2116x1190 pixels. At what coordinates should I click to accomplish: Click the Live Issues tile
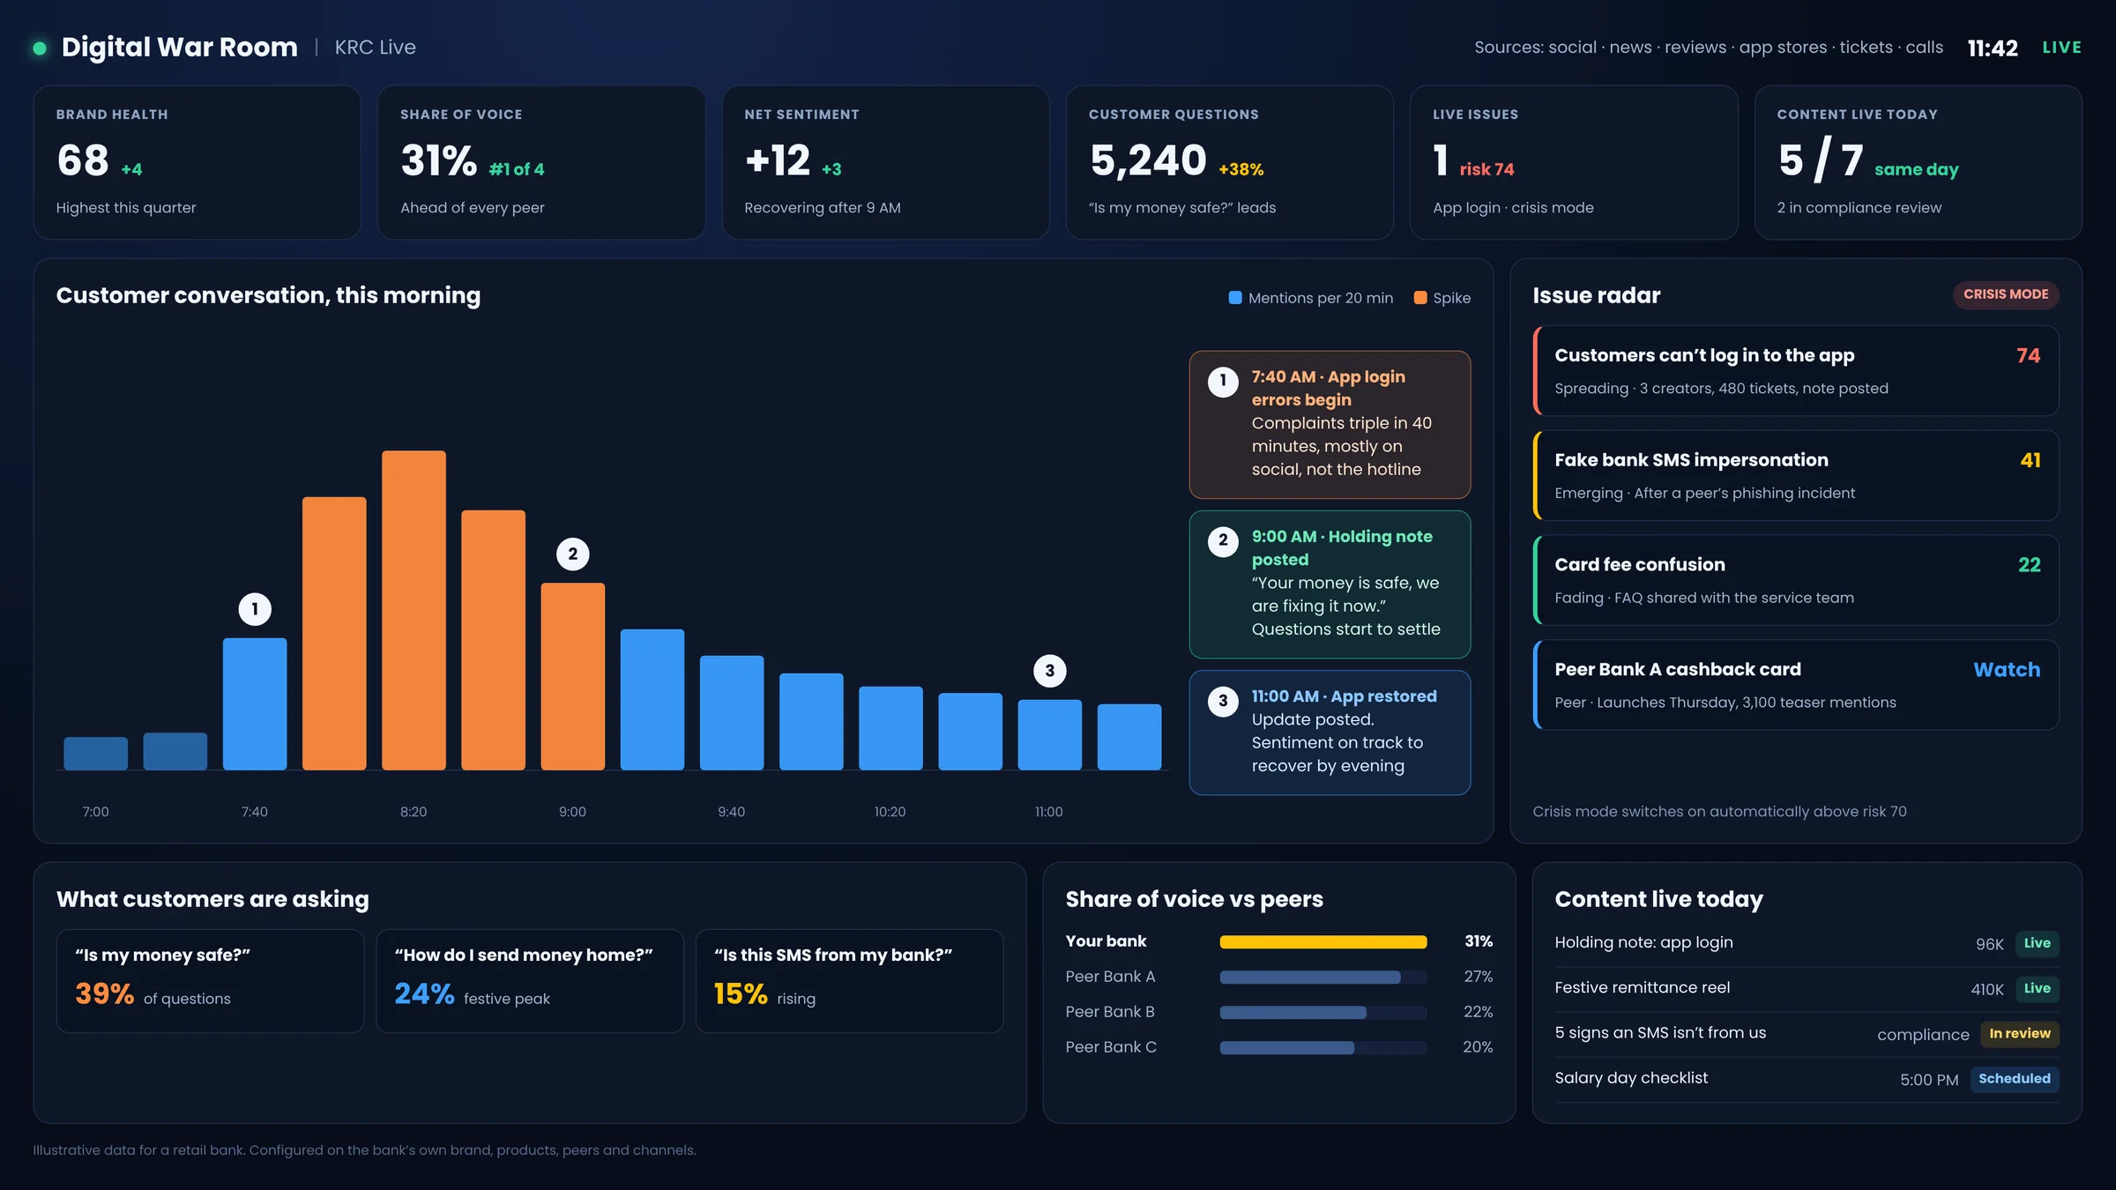pyautogui.click(x=1574, y=162)
